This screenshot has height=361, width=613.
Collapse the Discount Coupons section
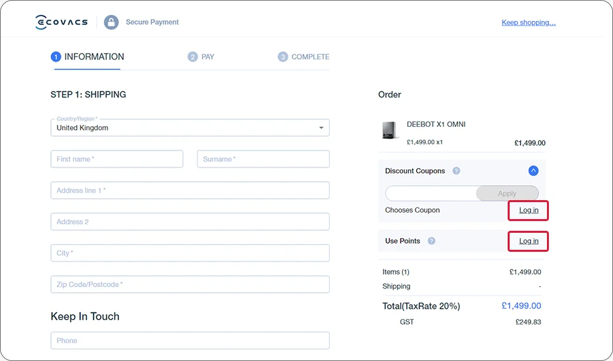point(533,171)
